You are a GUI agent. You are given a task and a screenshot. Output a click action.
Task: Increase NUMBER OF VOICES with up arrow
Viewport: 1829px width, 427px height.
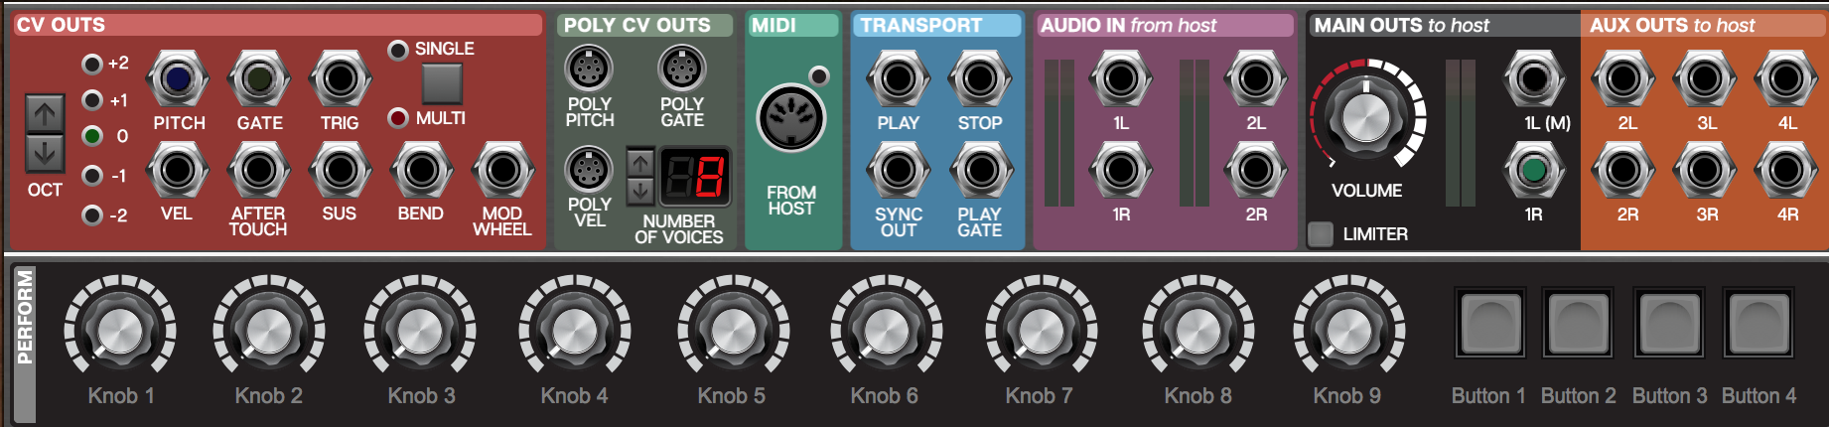(640, 162)
